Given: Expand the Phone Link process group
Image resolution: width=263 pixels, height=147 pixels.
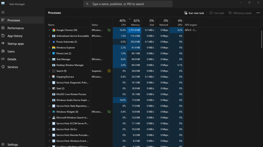Looking at the screenshot, I should click(x=49, y=54).
